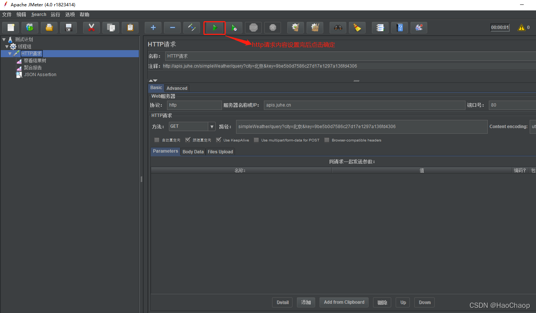Image resolution: width=536 pixels, height=313 pixels.
Task: Click the Collapse All minus icon
Action: tap(172, 27)
